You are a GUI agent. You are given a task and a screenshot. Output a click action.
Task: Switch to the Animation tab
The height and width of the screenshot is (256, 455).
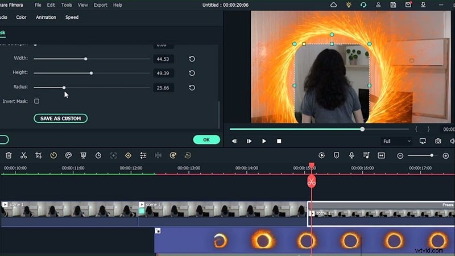pyautogui.click(x=46, y=17)
